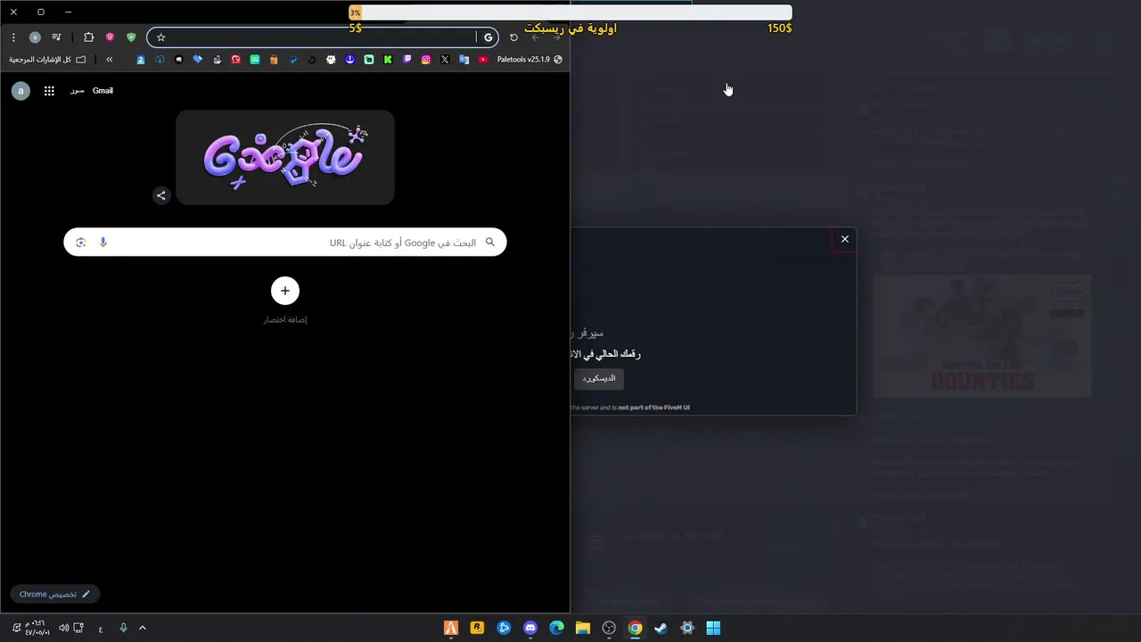Open Rockstar Games Launcher from the taskbar
This screenshot has height=642, width=1141.
[477, 628]
